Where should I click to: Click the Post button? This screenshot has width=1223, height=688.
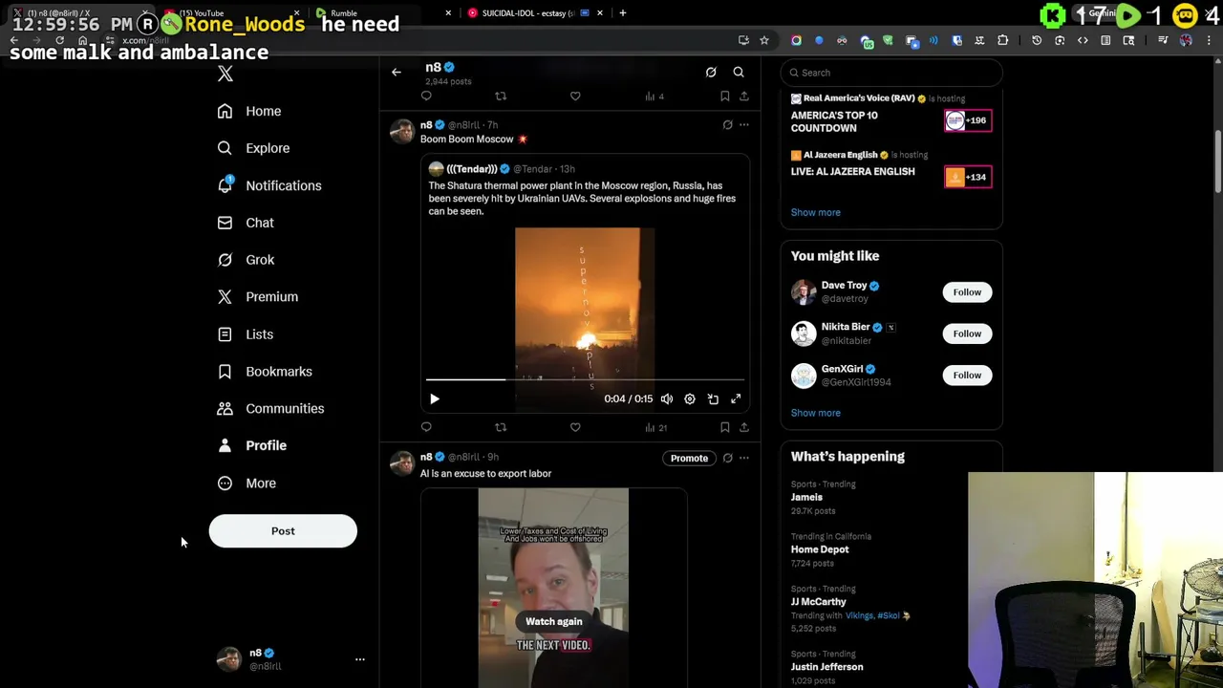(283, 531)
